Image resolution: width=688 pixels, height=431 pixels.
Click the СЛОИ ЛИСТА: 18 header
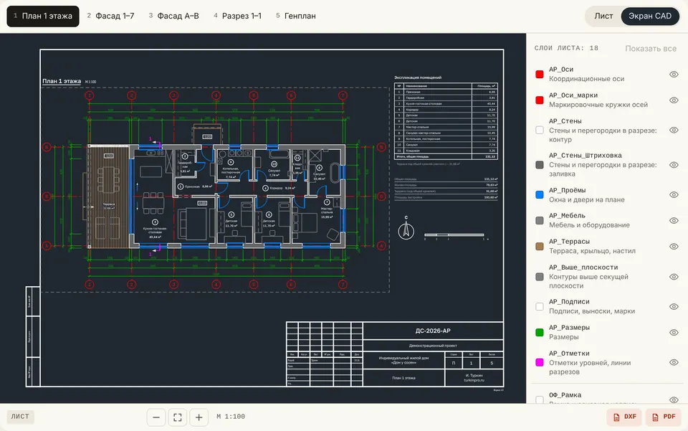[x=566, y=48]
